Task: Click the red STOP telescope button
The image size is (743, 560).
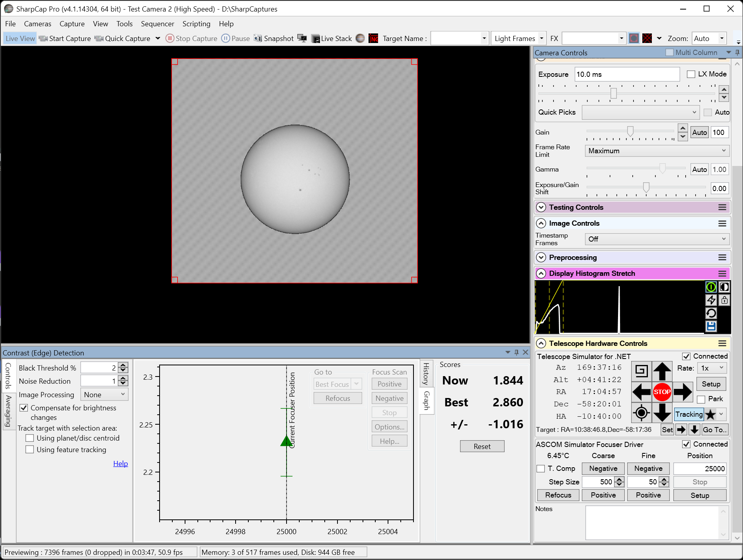Action: 662,392
